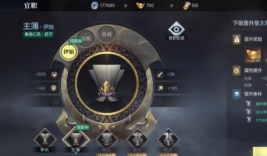
Task: Click the copper coin currency icon
Action: pos(95,5)
